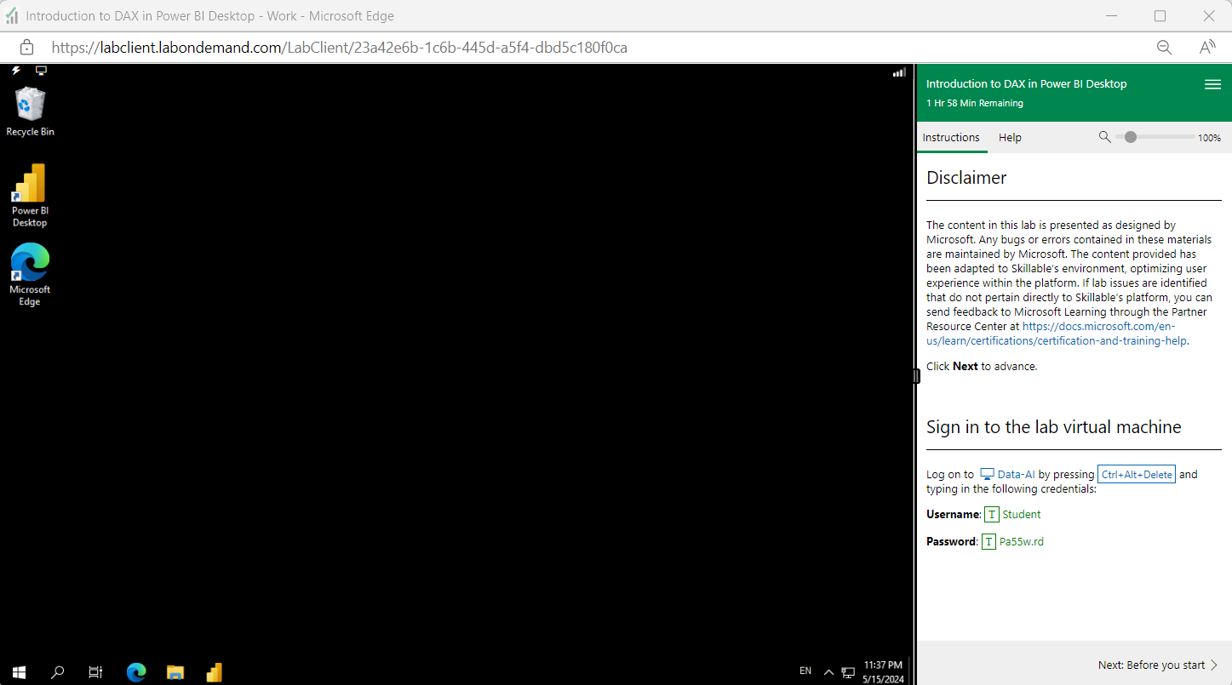
Task: Click the Read aloud icon in the Edge toolbar
Action: pyautogui.click(x=1206, y=48)
